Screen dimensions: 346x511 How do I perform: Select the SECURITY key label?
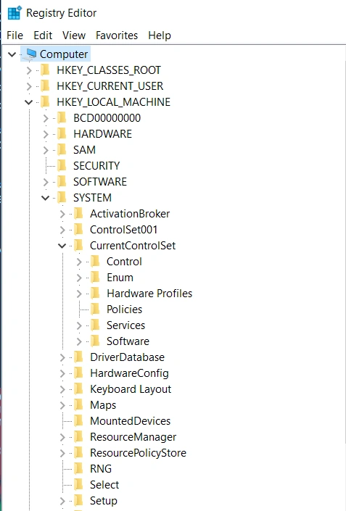point(96,166)
